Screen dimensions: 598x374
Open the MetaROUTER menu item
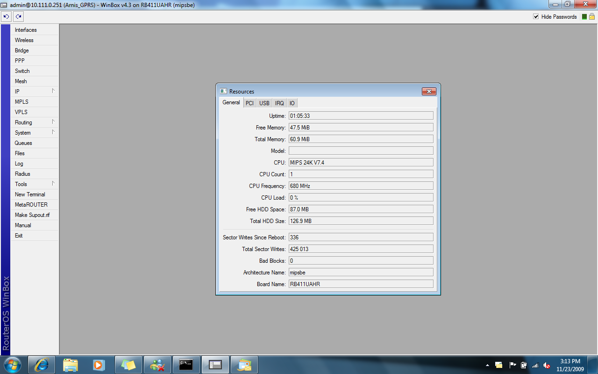35,205
